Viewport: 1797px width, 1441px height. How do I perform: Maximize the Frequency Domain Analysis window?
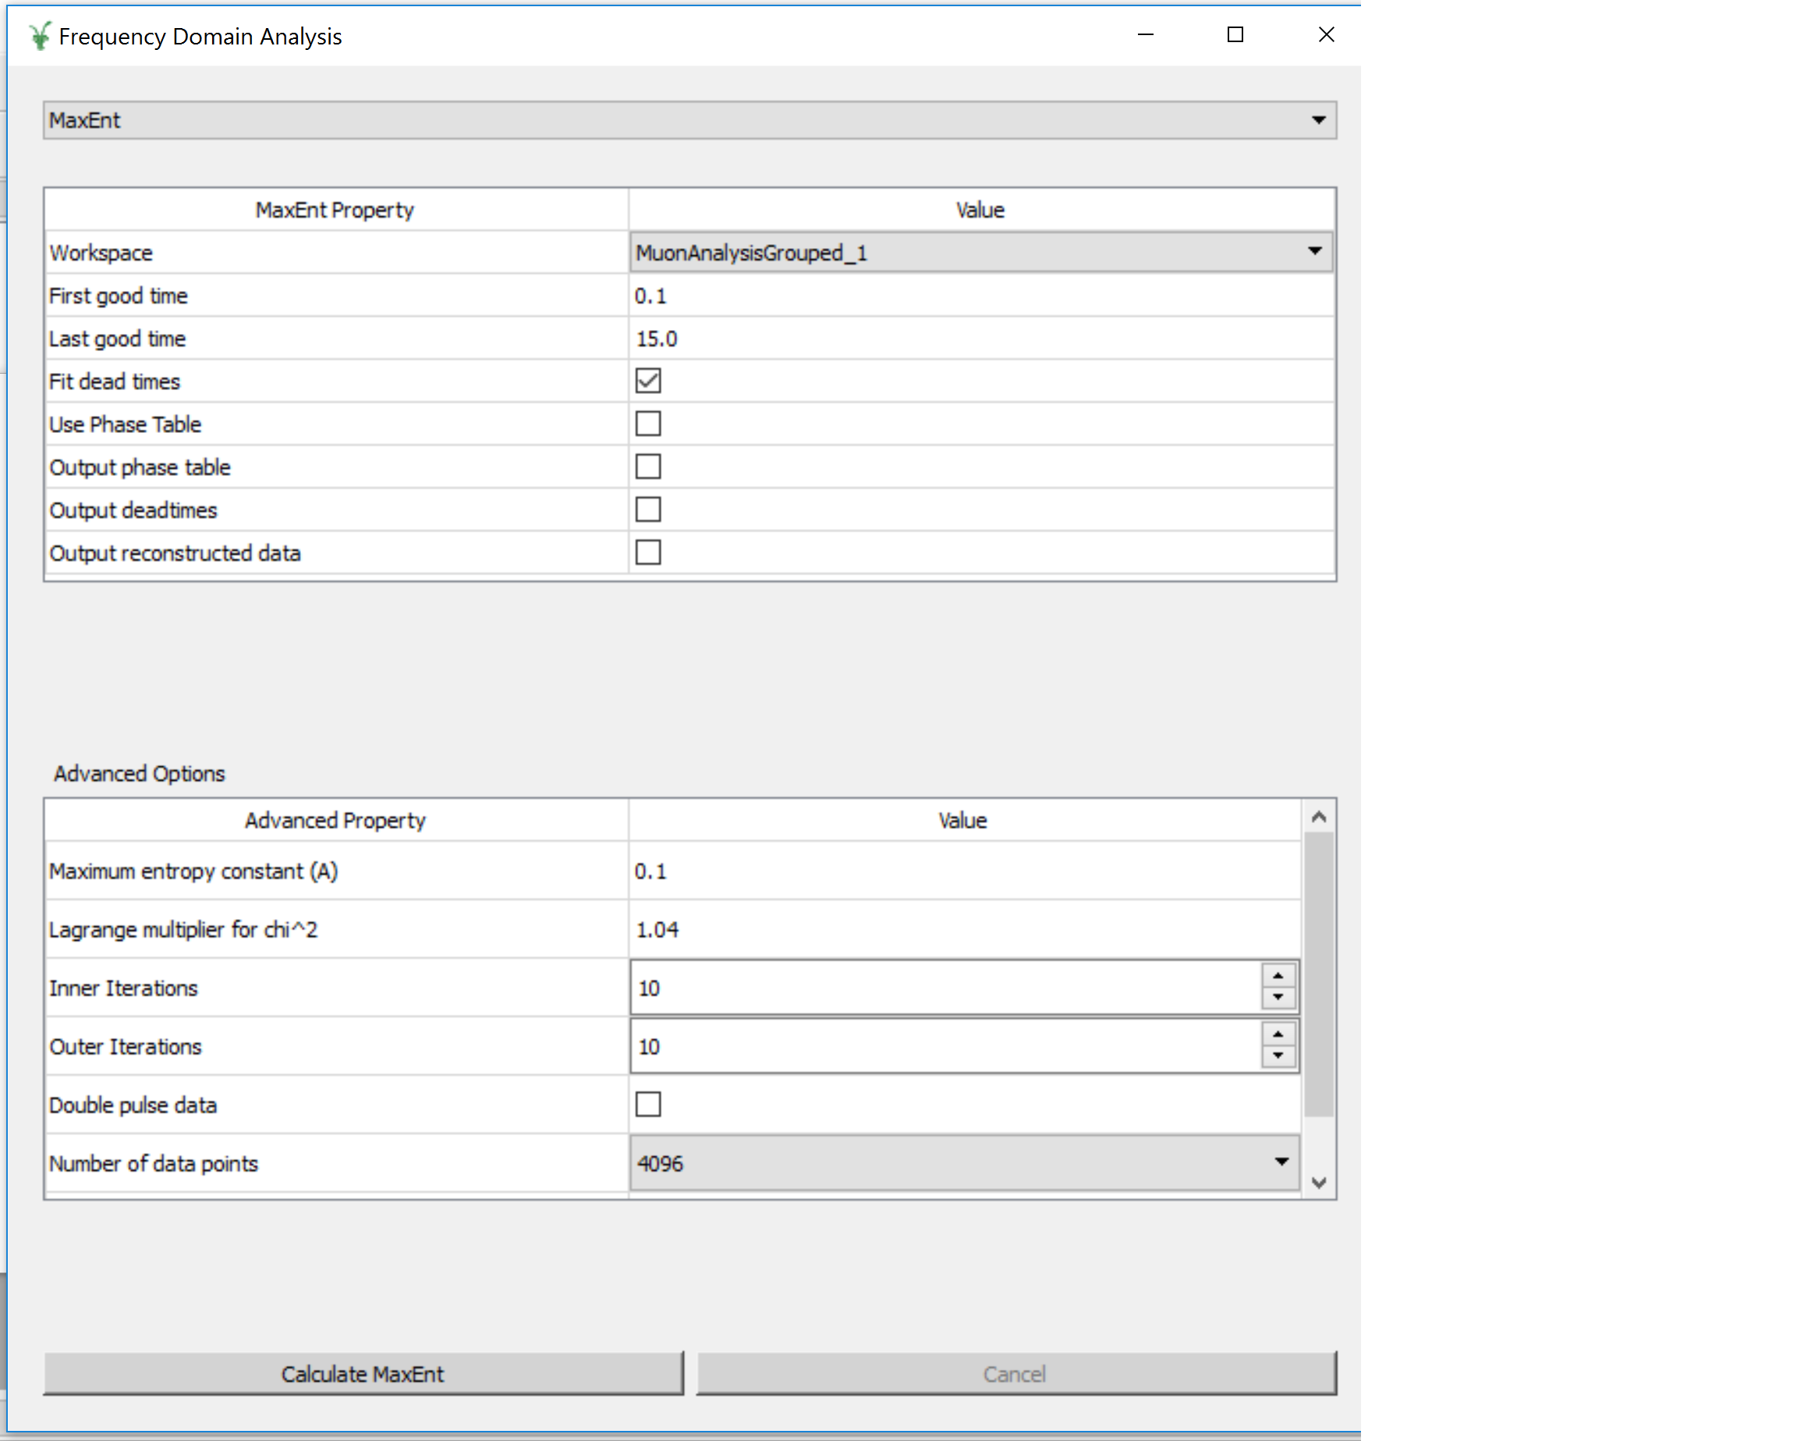pyautogui.click(x=1235, y=35)
